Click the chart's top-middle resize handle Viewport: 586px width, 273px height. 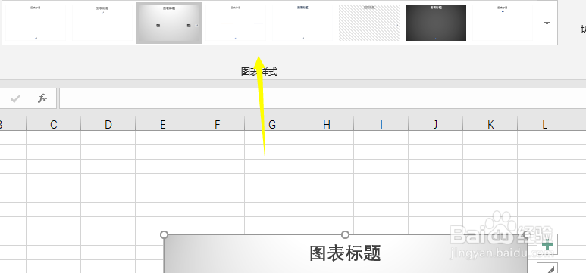346,234
